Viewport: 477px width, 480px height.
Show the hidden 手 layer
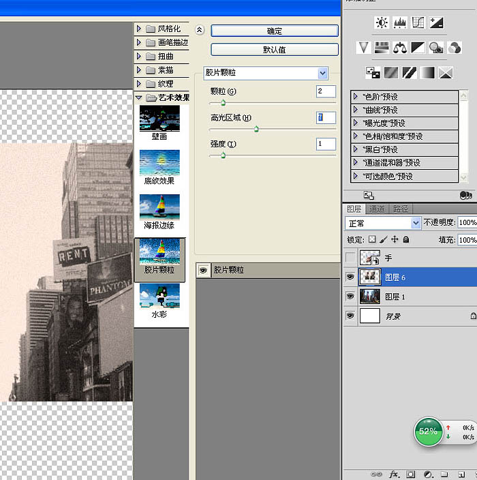click(x=350, y=258)
